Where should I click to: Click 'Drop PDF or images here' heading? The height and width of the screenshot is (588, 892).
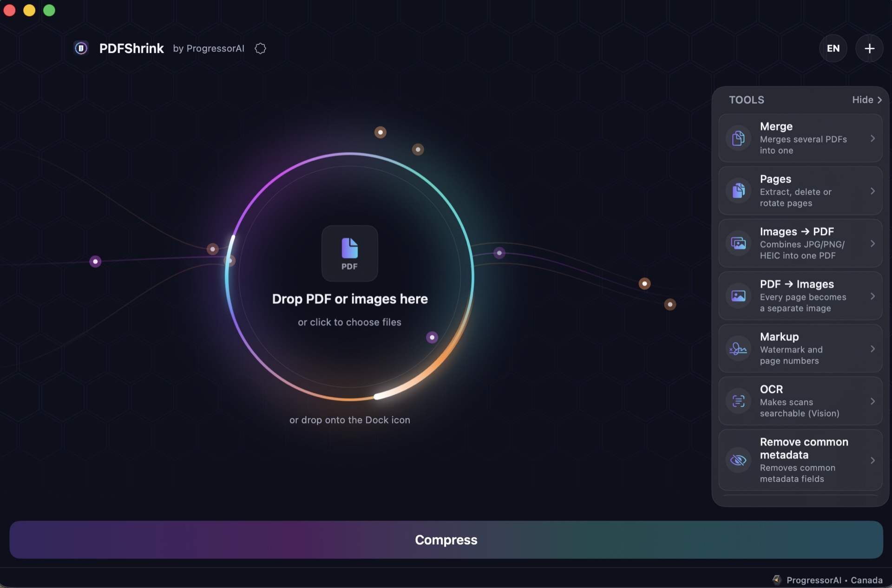point(350,299)
